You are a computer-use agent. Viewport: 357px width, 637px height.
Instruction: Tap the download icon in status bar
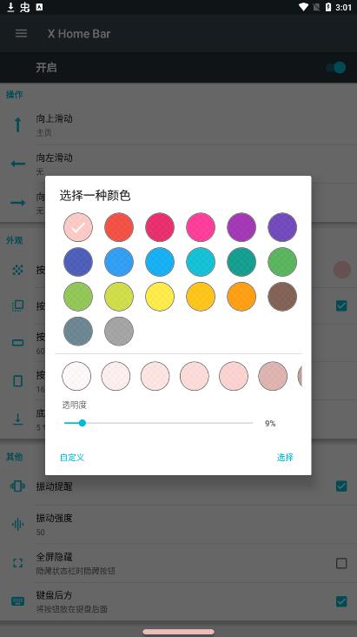click(x=10, y=7)
